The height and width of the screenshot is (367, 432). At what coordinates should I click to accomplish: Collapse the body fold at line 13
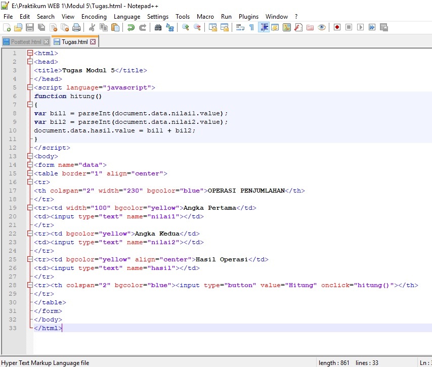point(29,156)
